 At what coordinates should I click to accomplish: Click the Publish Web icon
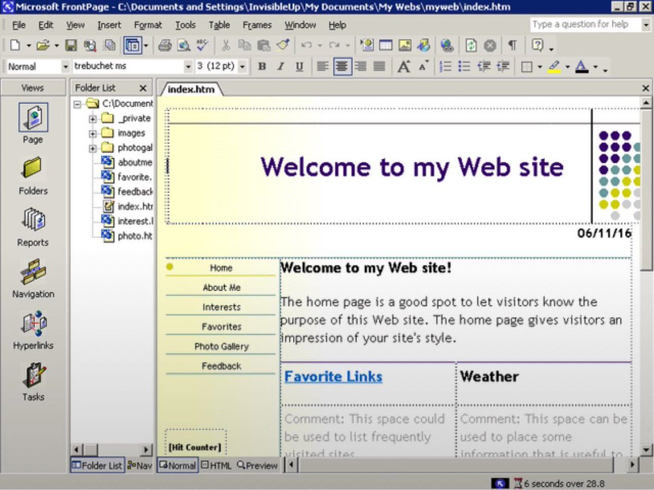pyautogui.click(x=110, y=46)
